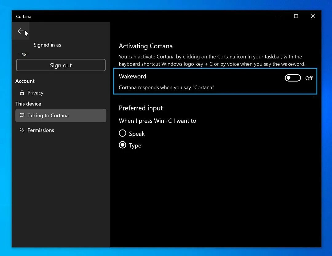Image resolution: width=332 pixels, height=256 pixels.
Task: Click the 'Signed in as' text
Action: pos(47,45)
